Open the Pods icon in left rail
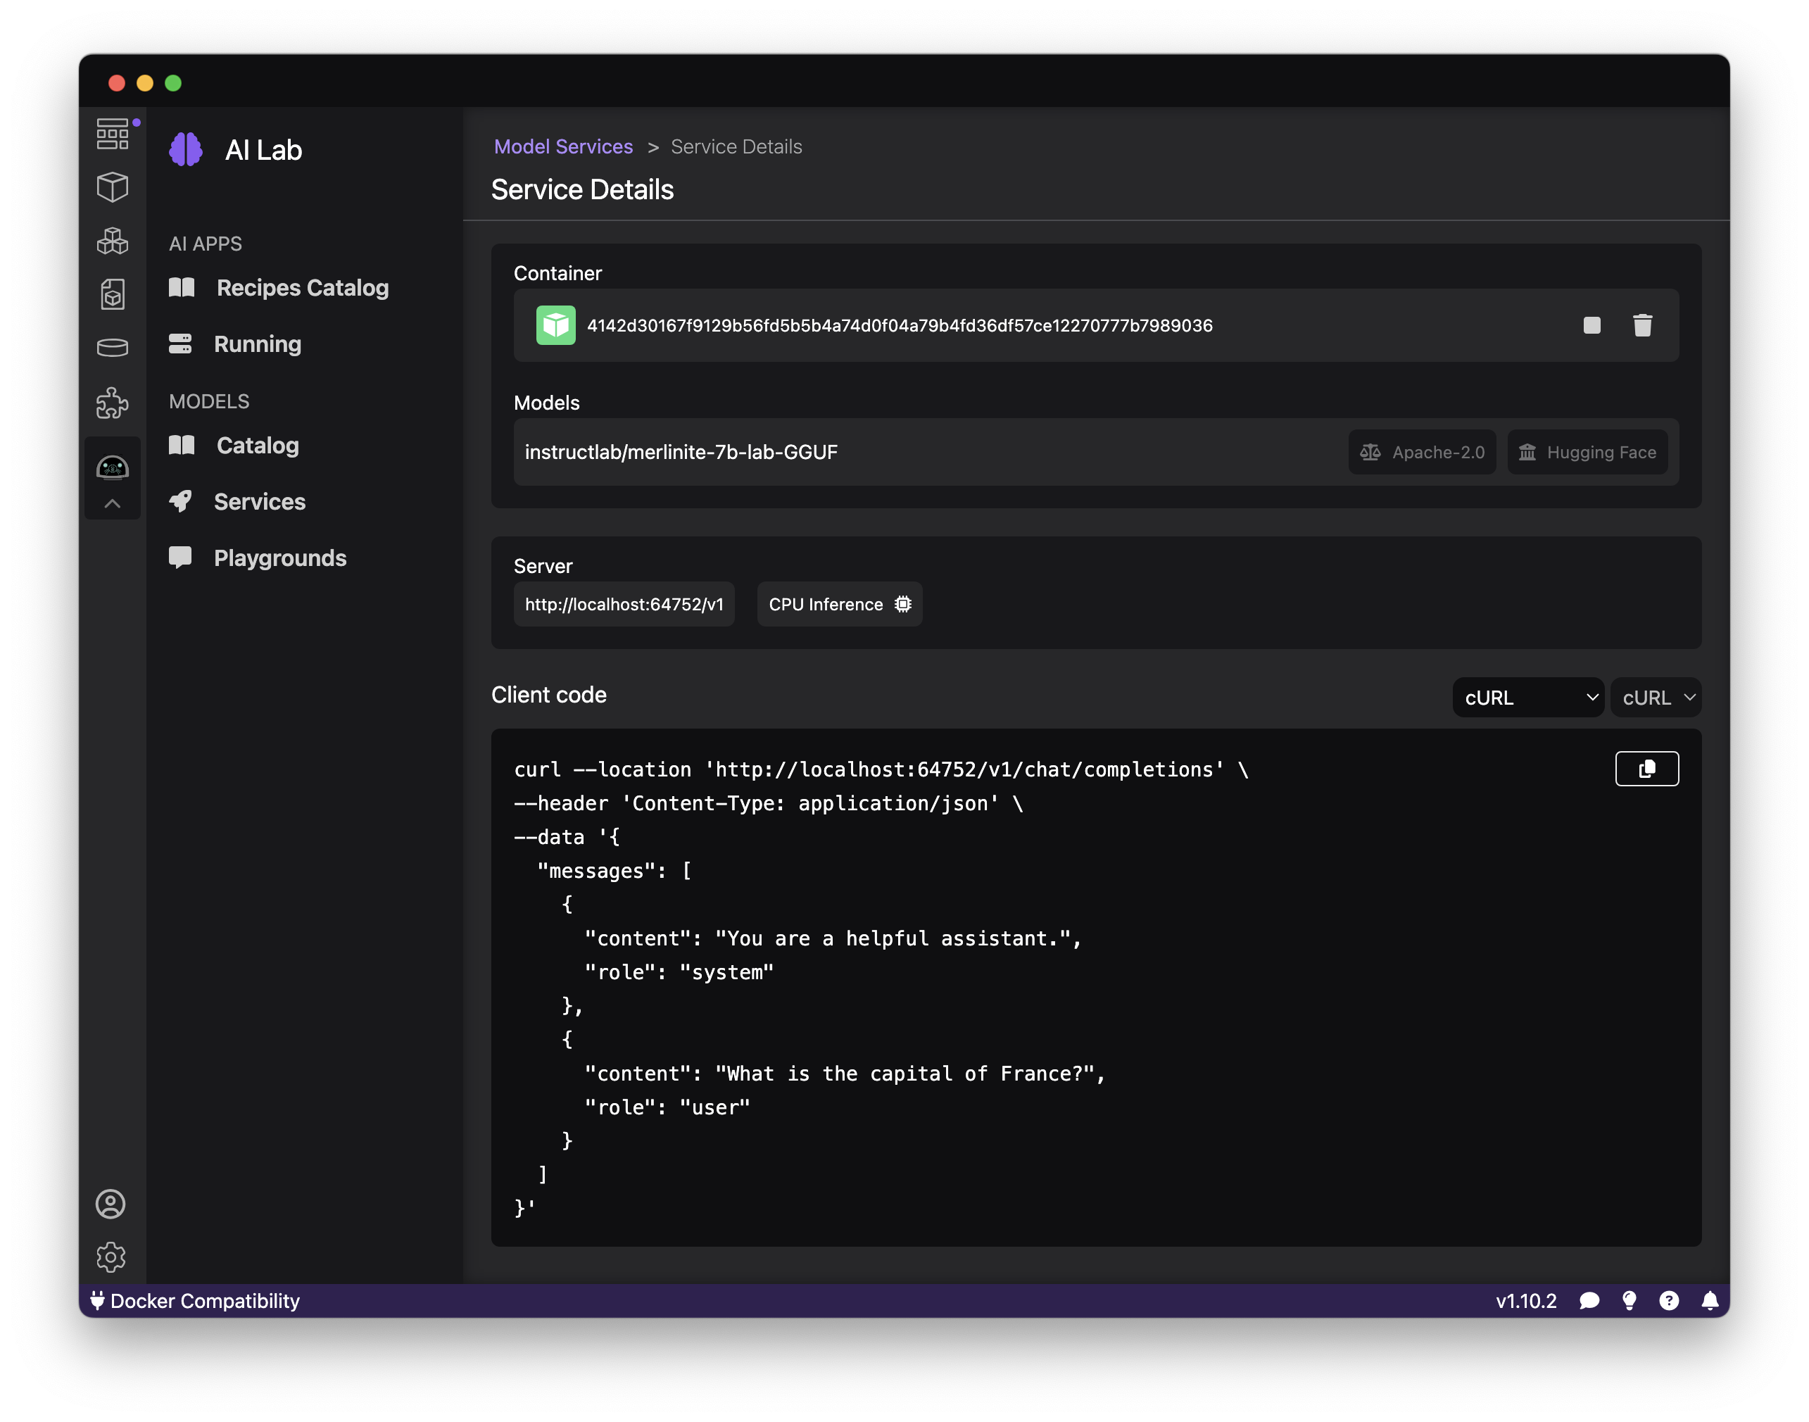1809x1422 pixels. (113, 241)
